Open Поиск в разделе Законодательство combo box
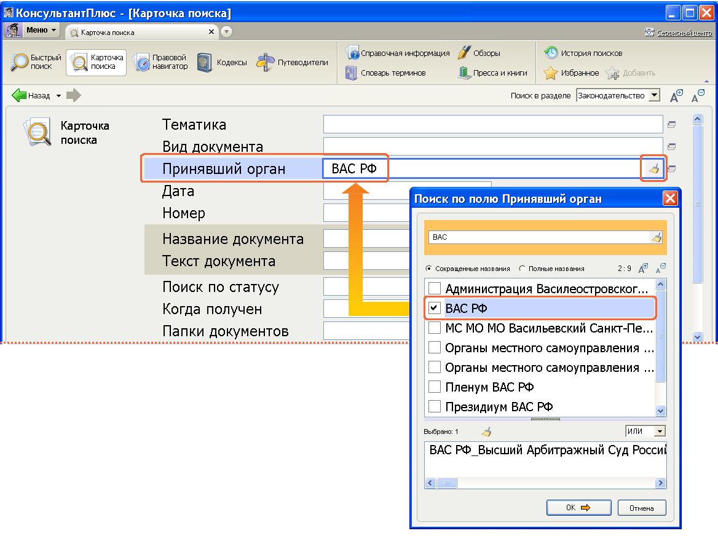 point(618,95)
